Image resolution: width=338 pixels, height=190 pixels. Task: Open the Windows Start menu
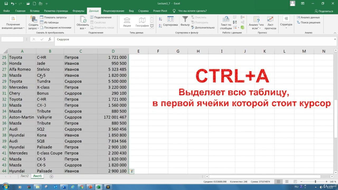click(6, 187)
